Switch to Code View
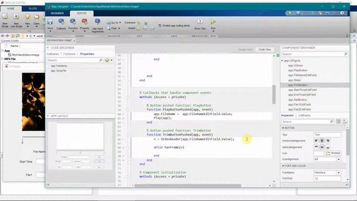The width and height of the screenshot is (357, 201). click(x=264, y=50)
